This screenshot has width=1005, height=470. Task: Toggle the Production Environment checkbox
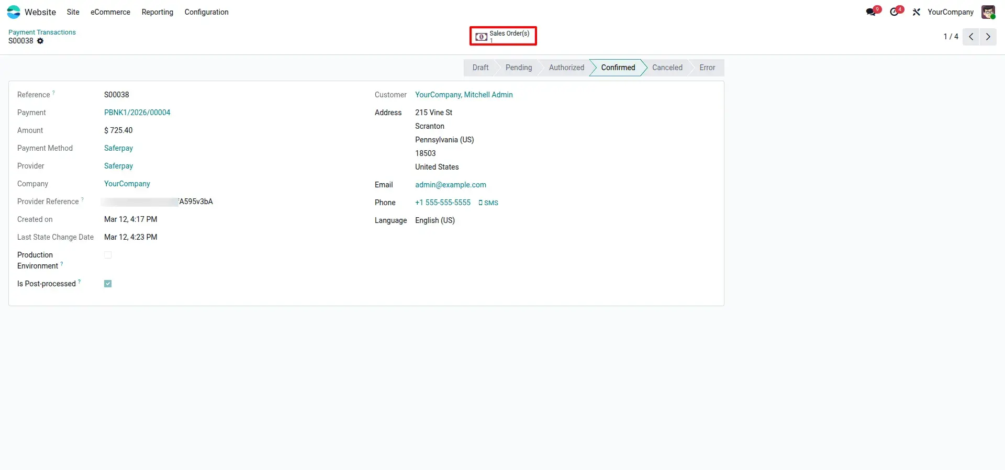pos(108,255)
